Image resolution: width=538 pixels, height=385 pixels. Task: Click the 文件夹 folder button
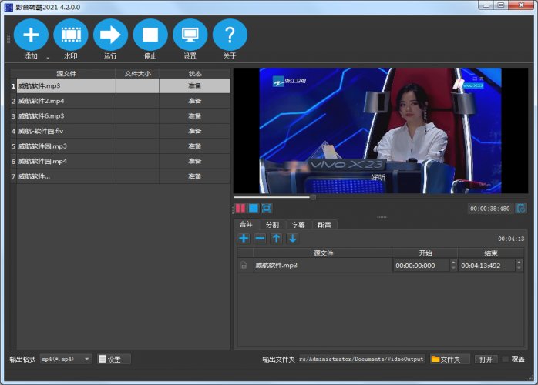click(449, 359)
